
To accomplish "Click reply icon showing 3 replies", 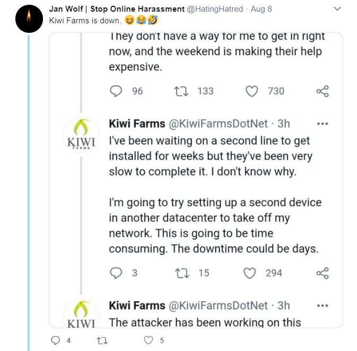I will [x=116, y=273].
